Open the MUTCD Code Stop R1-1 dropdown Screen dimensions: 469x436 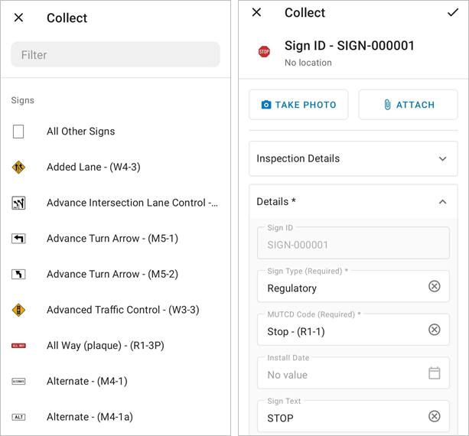click(x=353, y=330)
